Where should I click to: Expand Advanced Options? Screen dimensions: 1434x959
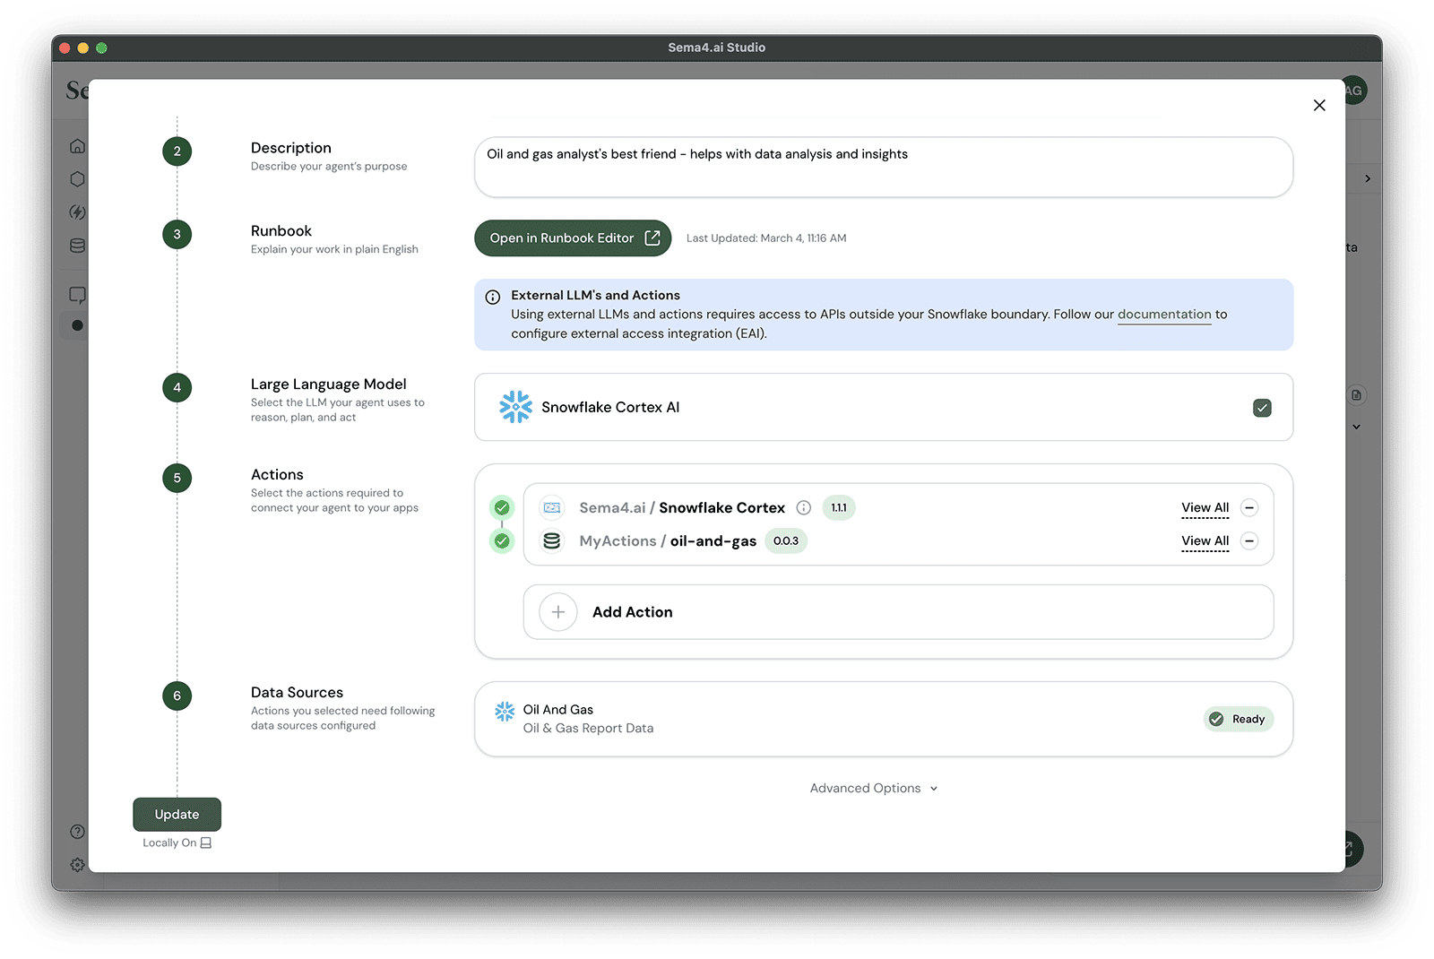[873, 789]
